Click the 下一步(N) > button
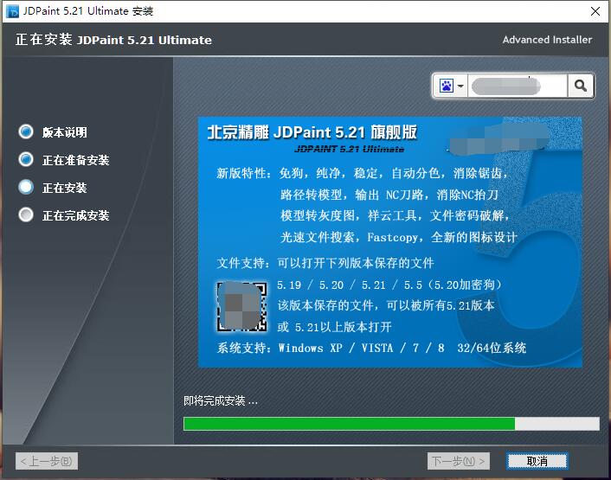The width and height of the screenshot is (611, 480). click(458, 461)
